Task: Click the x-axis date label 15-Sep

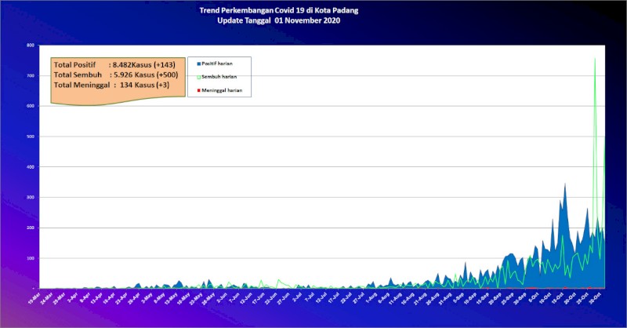Action: click(483, 299)
